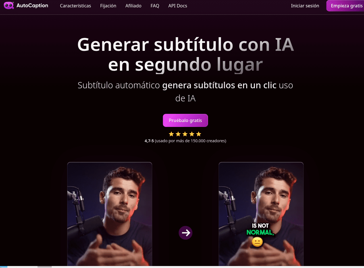This screenshot has height=268, width=364.
Task: Open the API Docs link
Action: (x=178, y=6)
